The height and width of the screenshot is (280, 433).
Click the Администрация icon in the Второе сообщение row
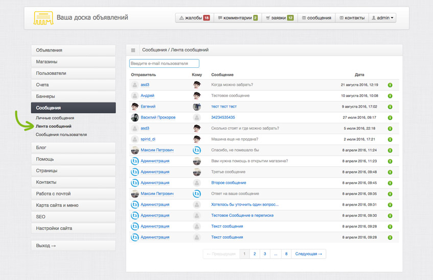135,183
